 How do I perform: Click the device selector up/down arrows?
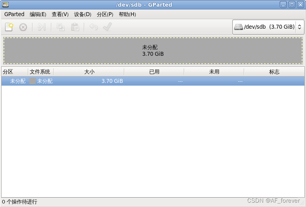300,27
